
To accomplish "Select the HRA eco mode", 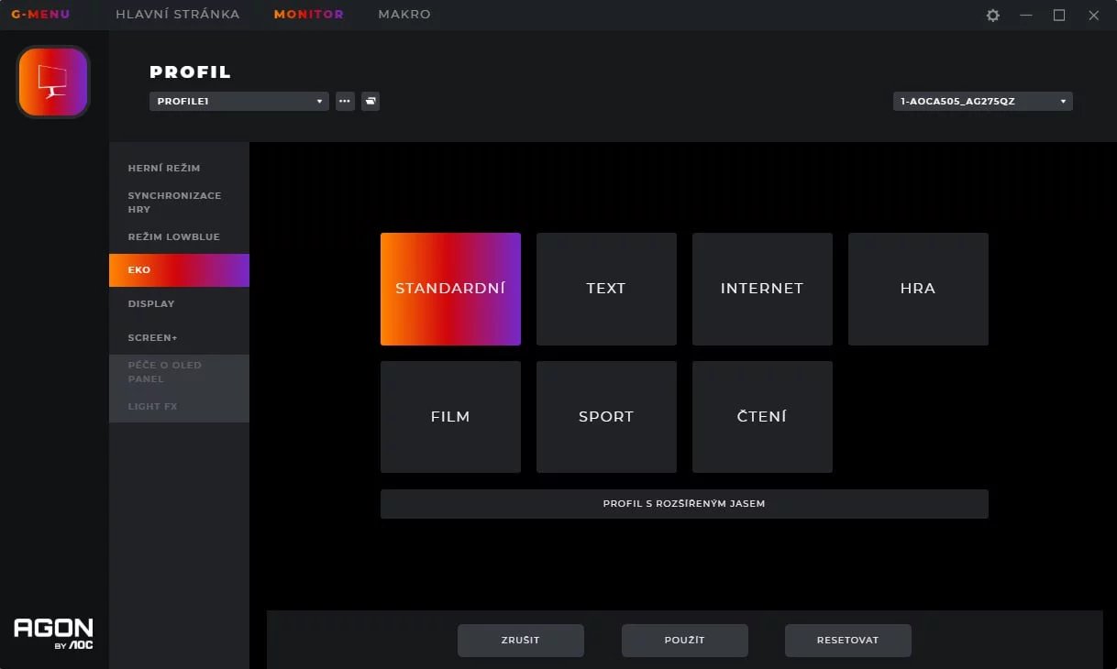I will 918,288.
